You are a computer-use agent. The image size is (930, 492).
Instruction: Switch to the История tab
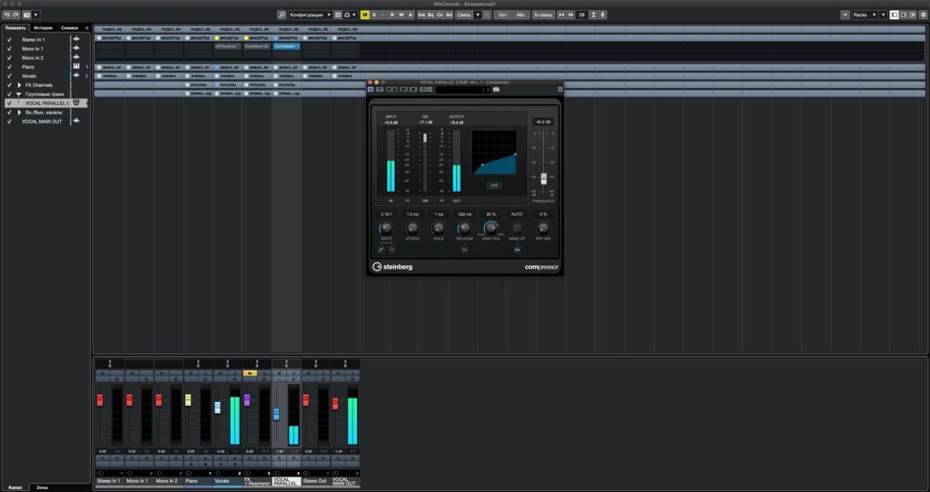coord(43,28)
